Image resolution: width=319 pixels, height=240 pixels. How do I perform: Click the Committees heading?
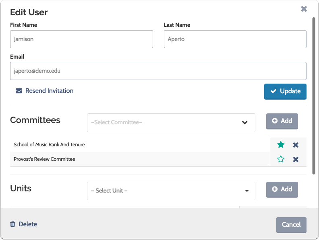(35, 120)
